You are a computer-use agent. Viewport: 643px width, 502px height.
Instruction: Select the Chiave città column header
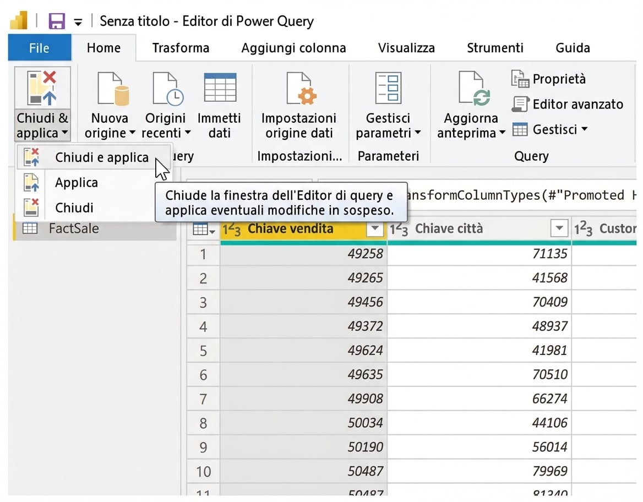pos(479,228)
